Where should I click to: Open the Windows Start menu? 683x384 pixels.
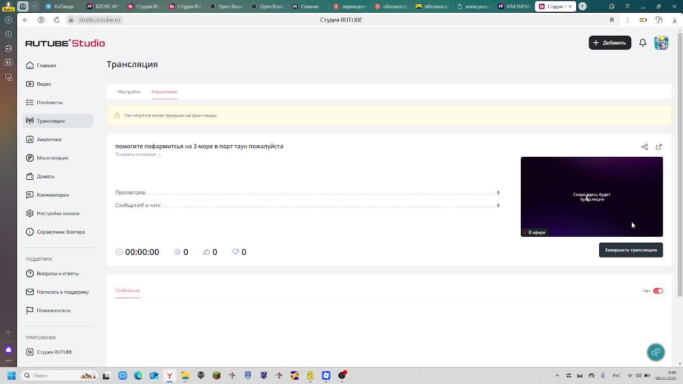click(11, 375)
